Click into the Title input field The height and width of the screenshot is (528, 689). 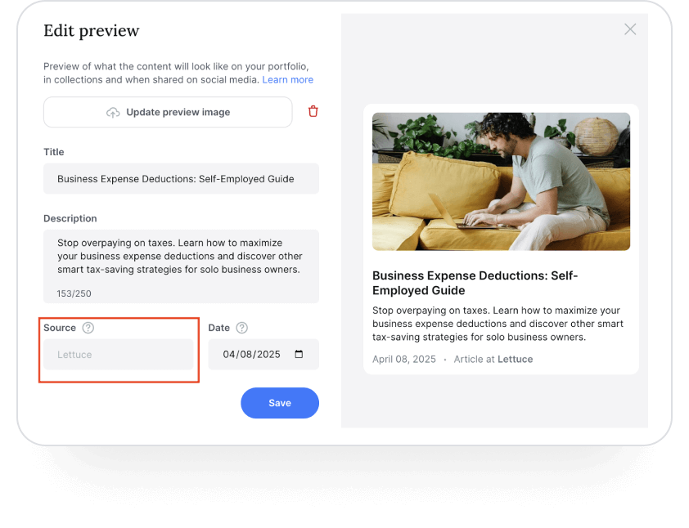coord(181,179)
